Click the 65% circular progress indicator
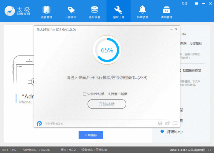Screen dimensions: 214x153 click(x=107, y=50)
